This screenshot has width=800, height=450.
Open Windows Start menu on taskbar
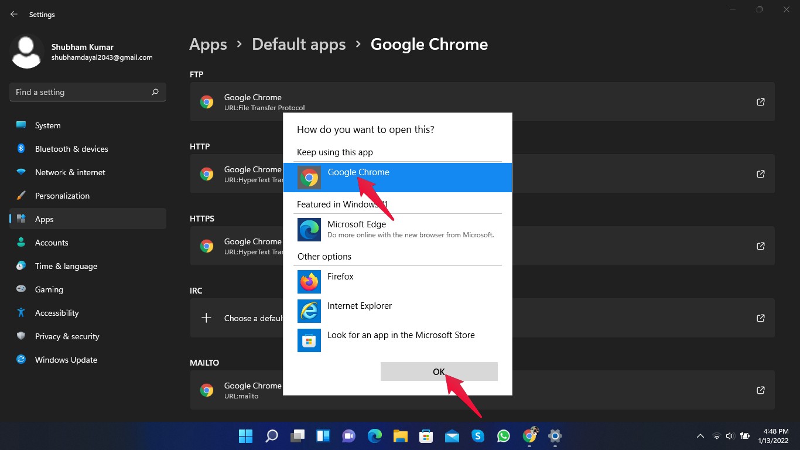[245, 436]
